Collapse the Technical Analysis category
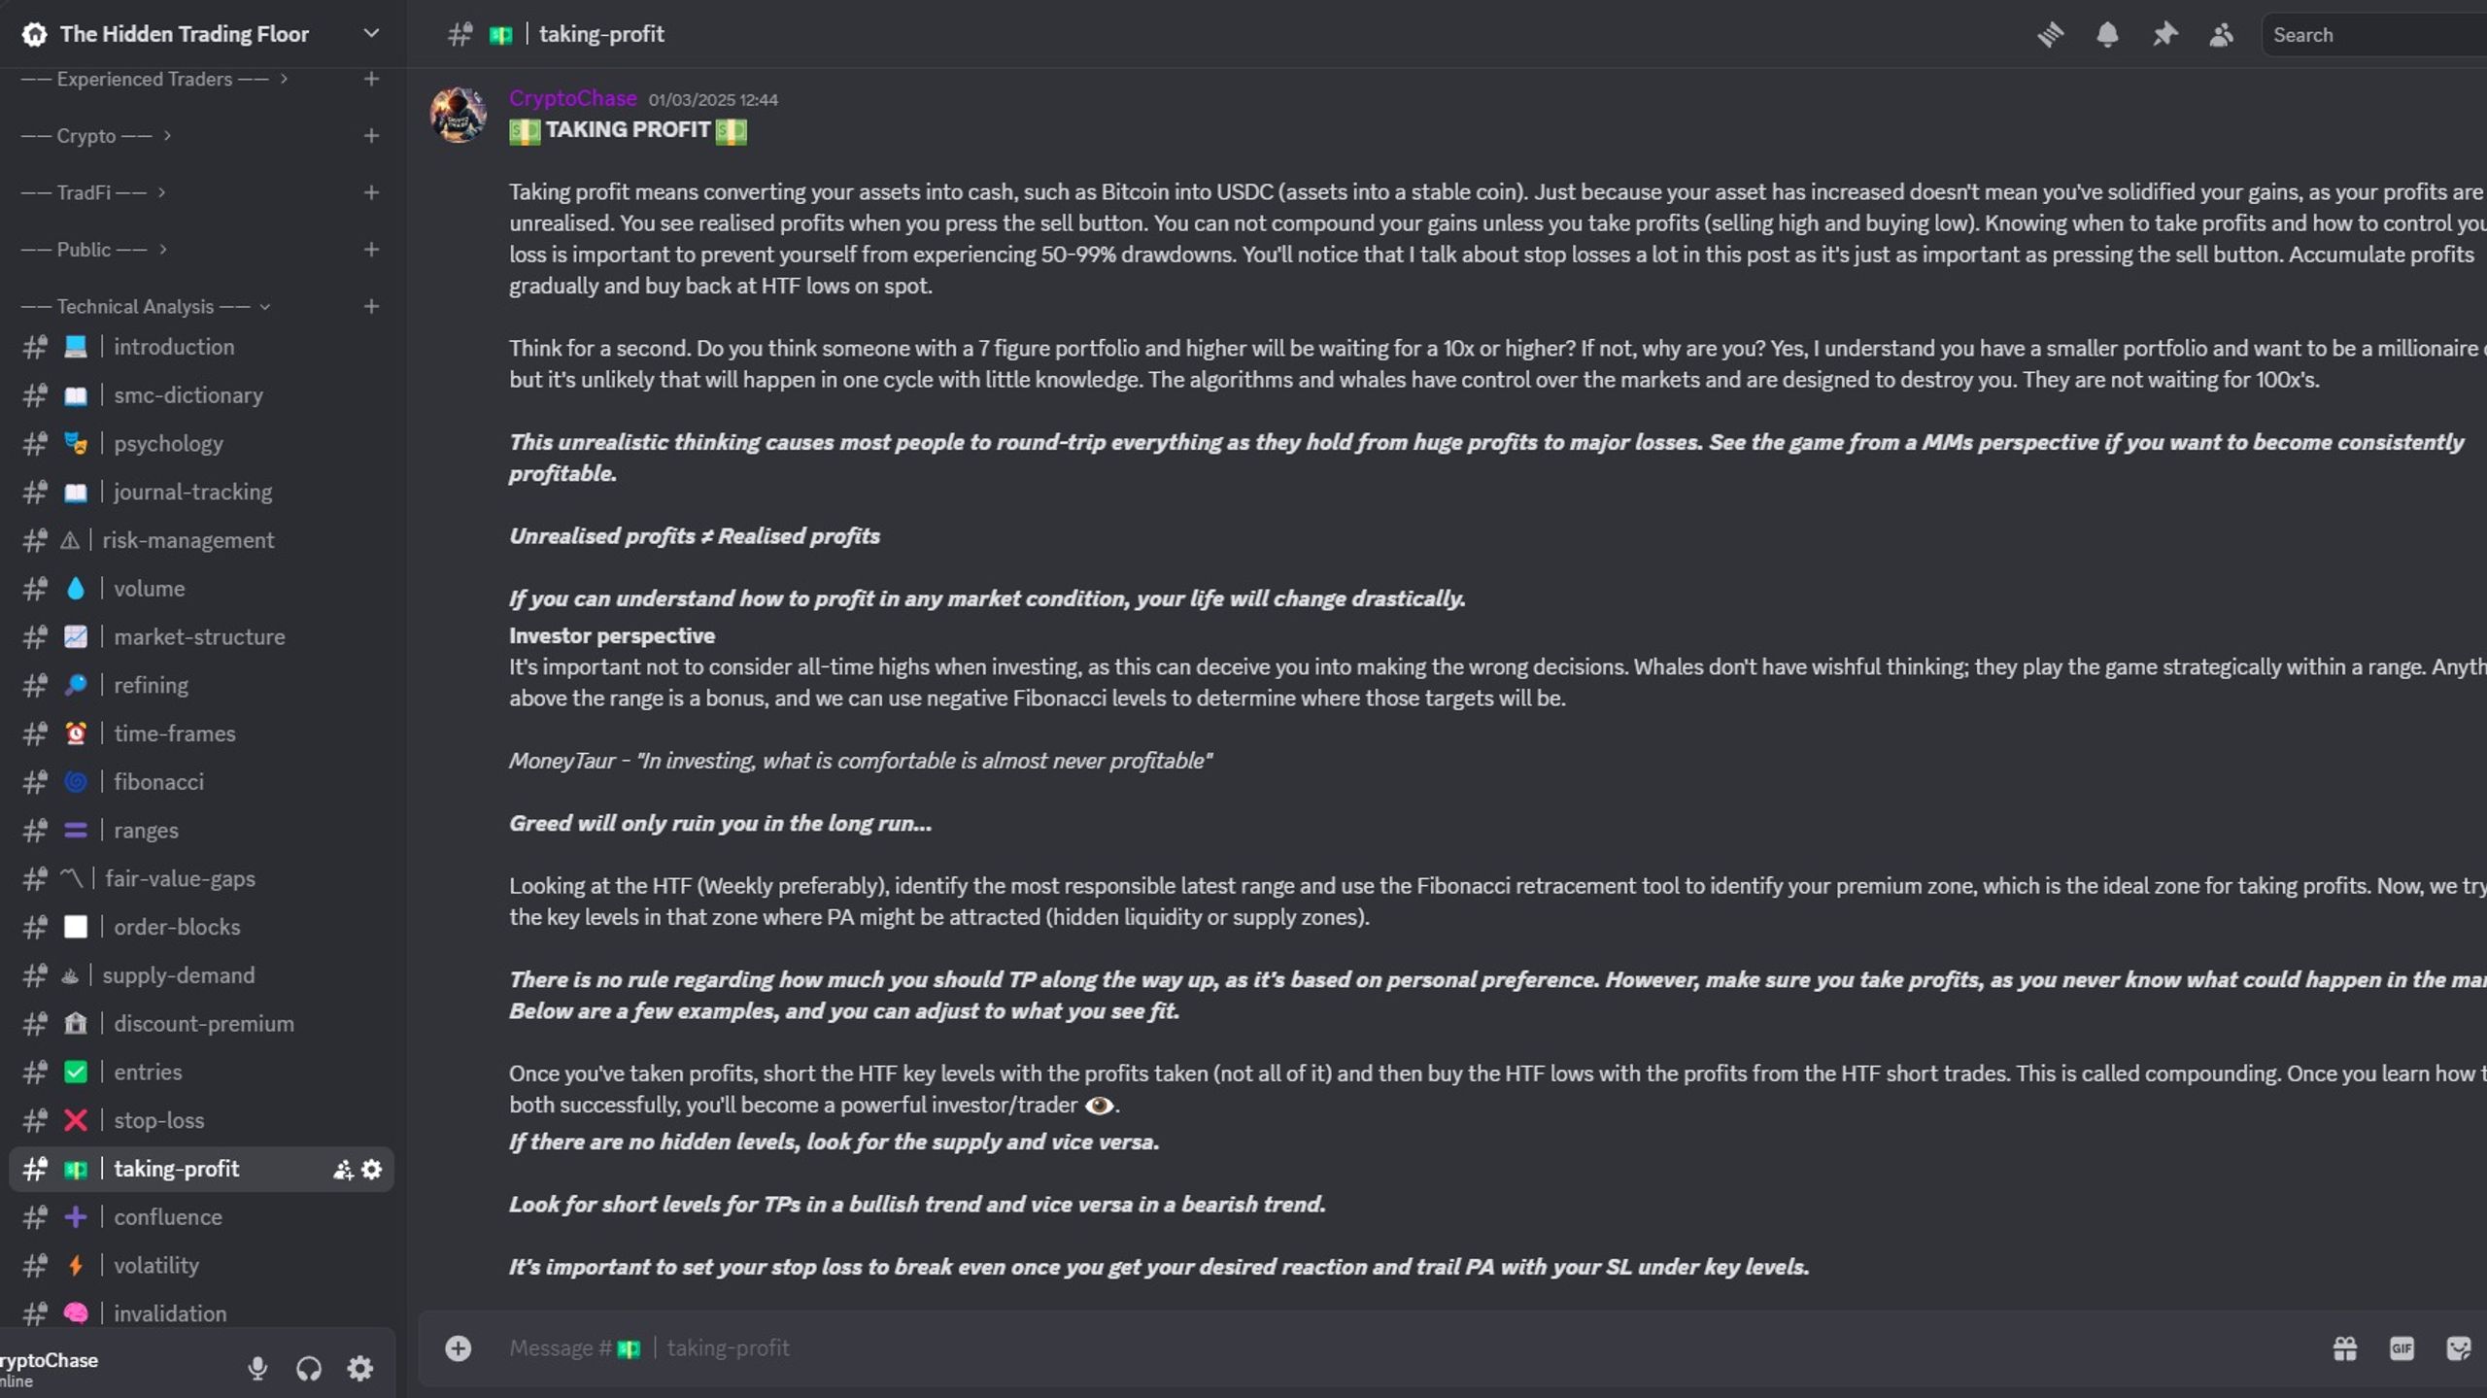 pos(146,306)
